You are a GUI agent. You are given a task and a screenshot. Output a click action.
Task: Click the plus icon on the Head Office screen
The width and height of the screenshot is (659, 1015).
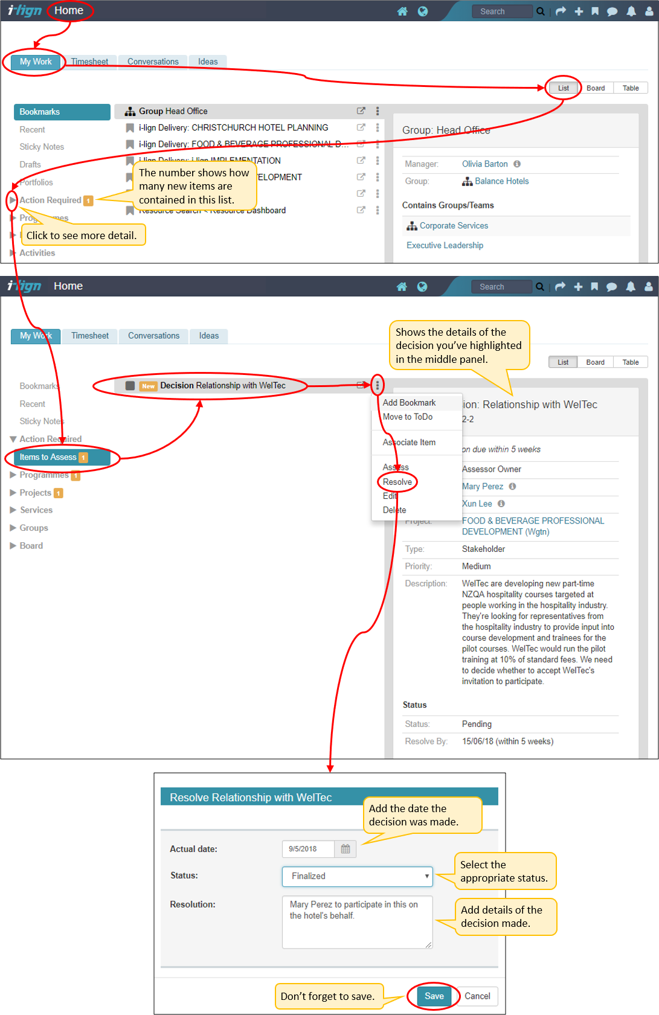(579, 11)
